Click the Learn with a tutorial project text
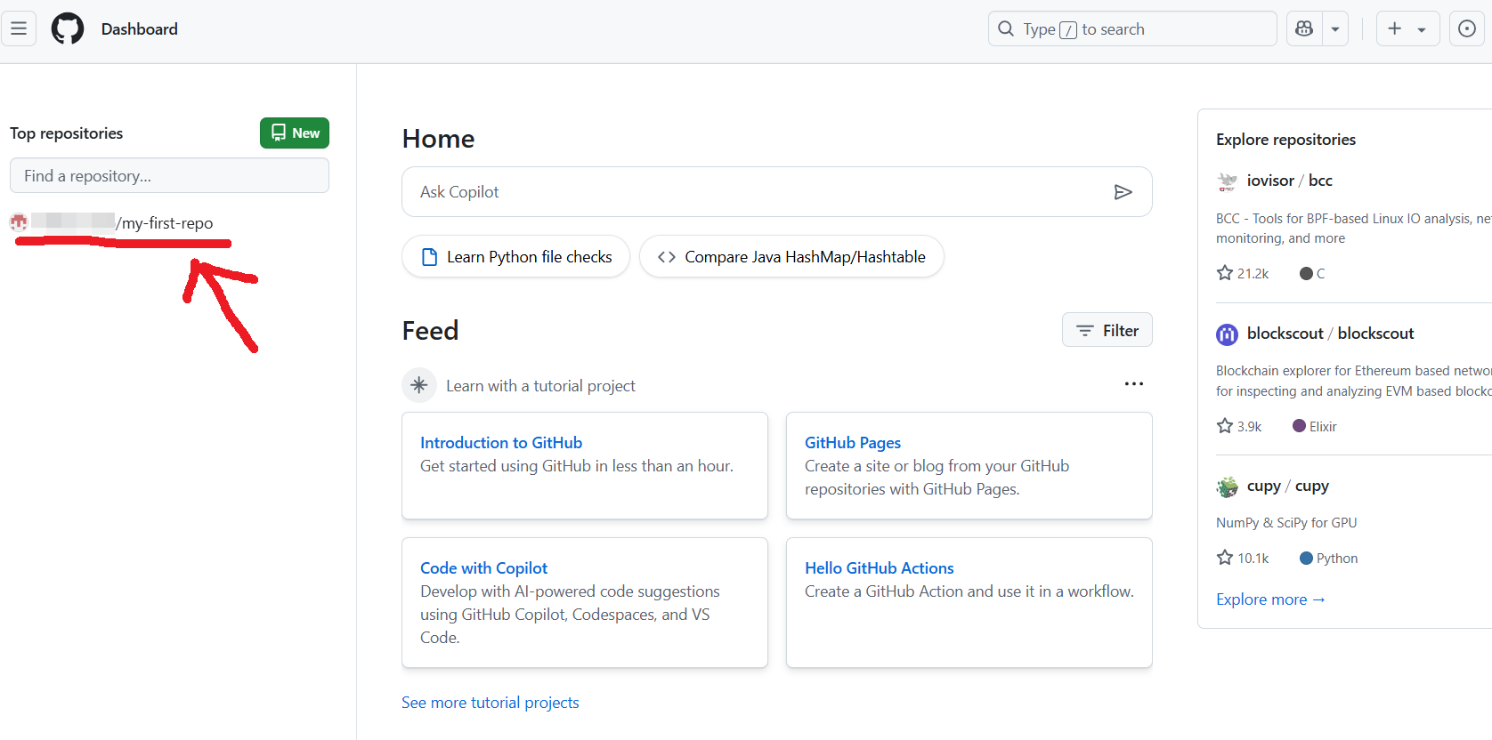The width and height of the screenshot is (1492, 740). pyautogui.click(x=540, y=385)
